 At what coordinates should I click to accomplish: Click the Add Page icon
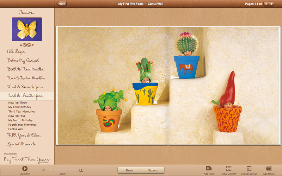coord(209,169)
